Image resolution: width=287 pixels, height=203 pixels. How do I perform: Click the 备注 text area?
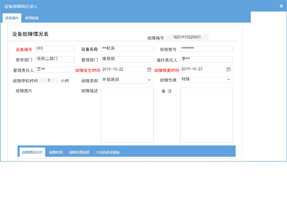pyautogui.click(x=206, y=115)
